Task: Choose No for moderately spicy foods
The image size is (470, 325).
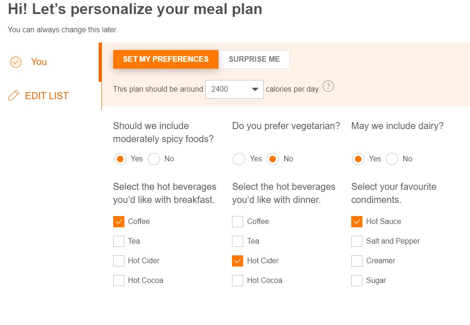Action: point(154,159)
